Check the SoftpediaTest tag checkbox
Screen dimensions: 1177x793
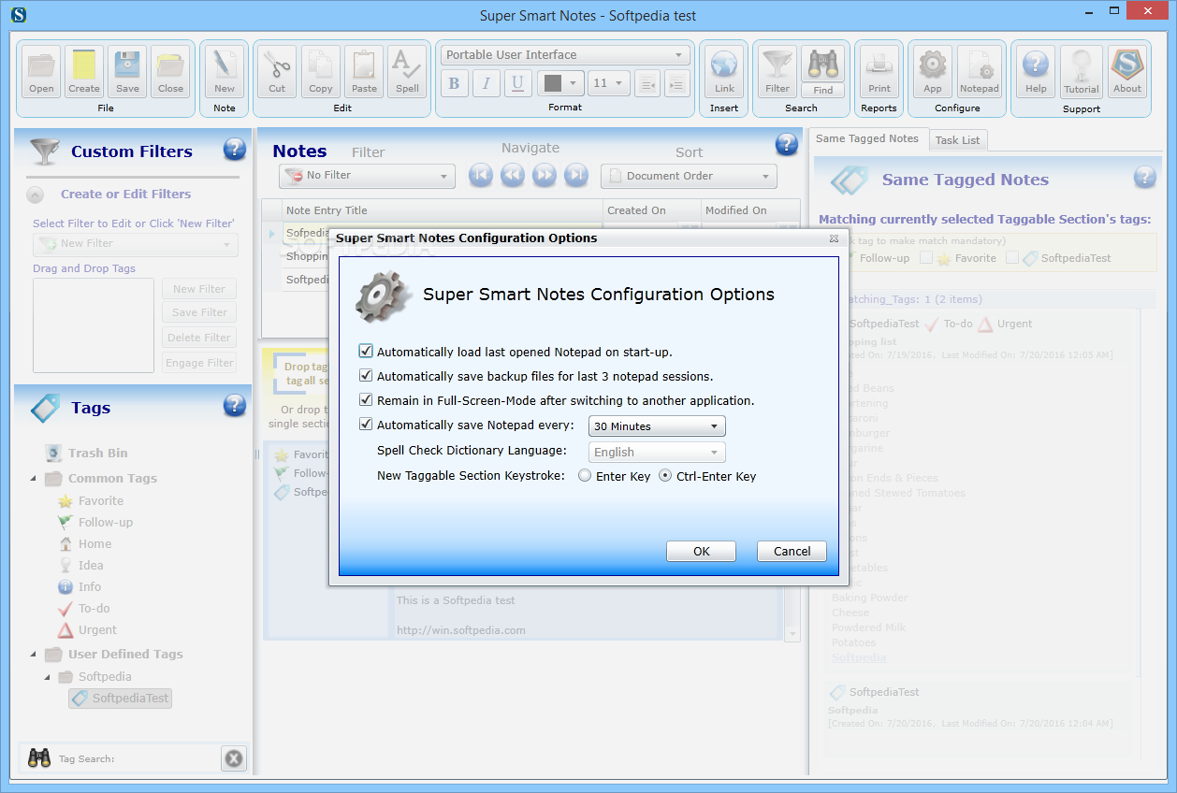1012,257
